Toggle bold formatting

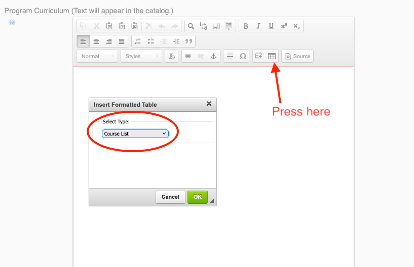click(246, 26)
